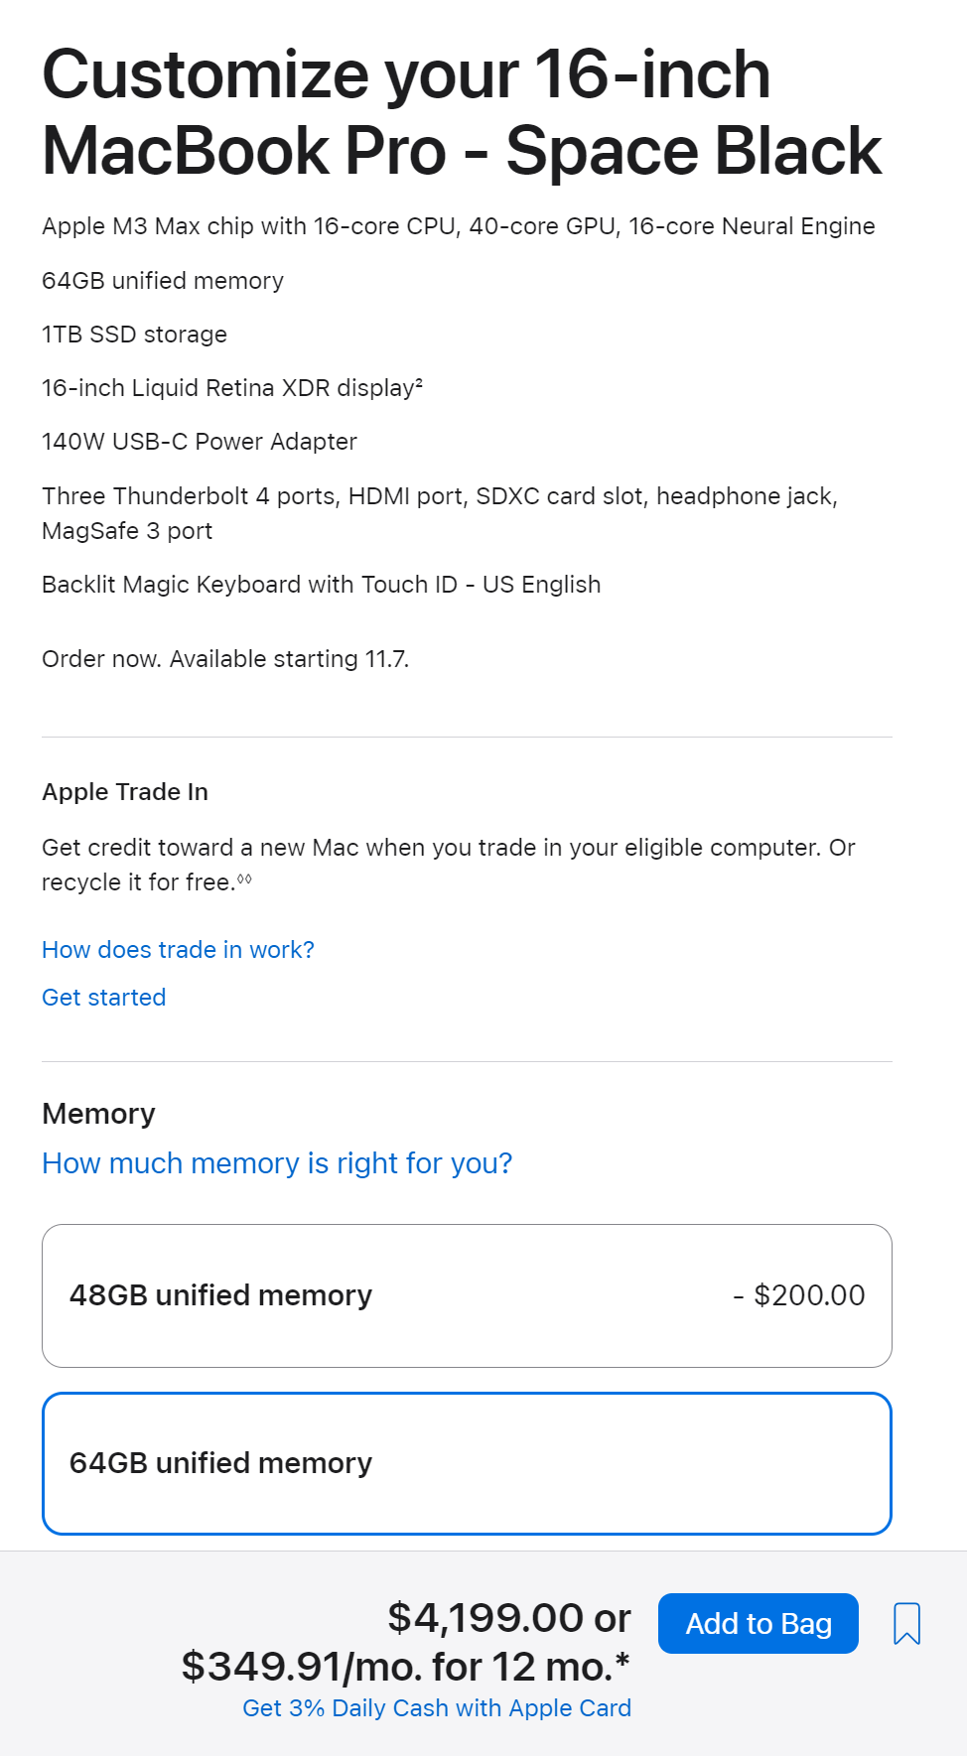Image resolution: width=967 pixels, height=1756 pixels.
Task: Click the Memory section heading
Action: pyautogui.click(x=98, y=1114)
